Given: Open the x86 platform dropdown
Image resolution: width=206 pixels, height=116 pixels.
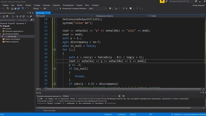Looking at the screenshot, I should click(51, 8).
